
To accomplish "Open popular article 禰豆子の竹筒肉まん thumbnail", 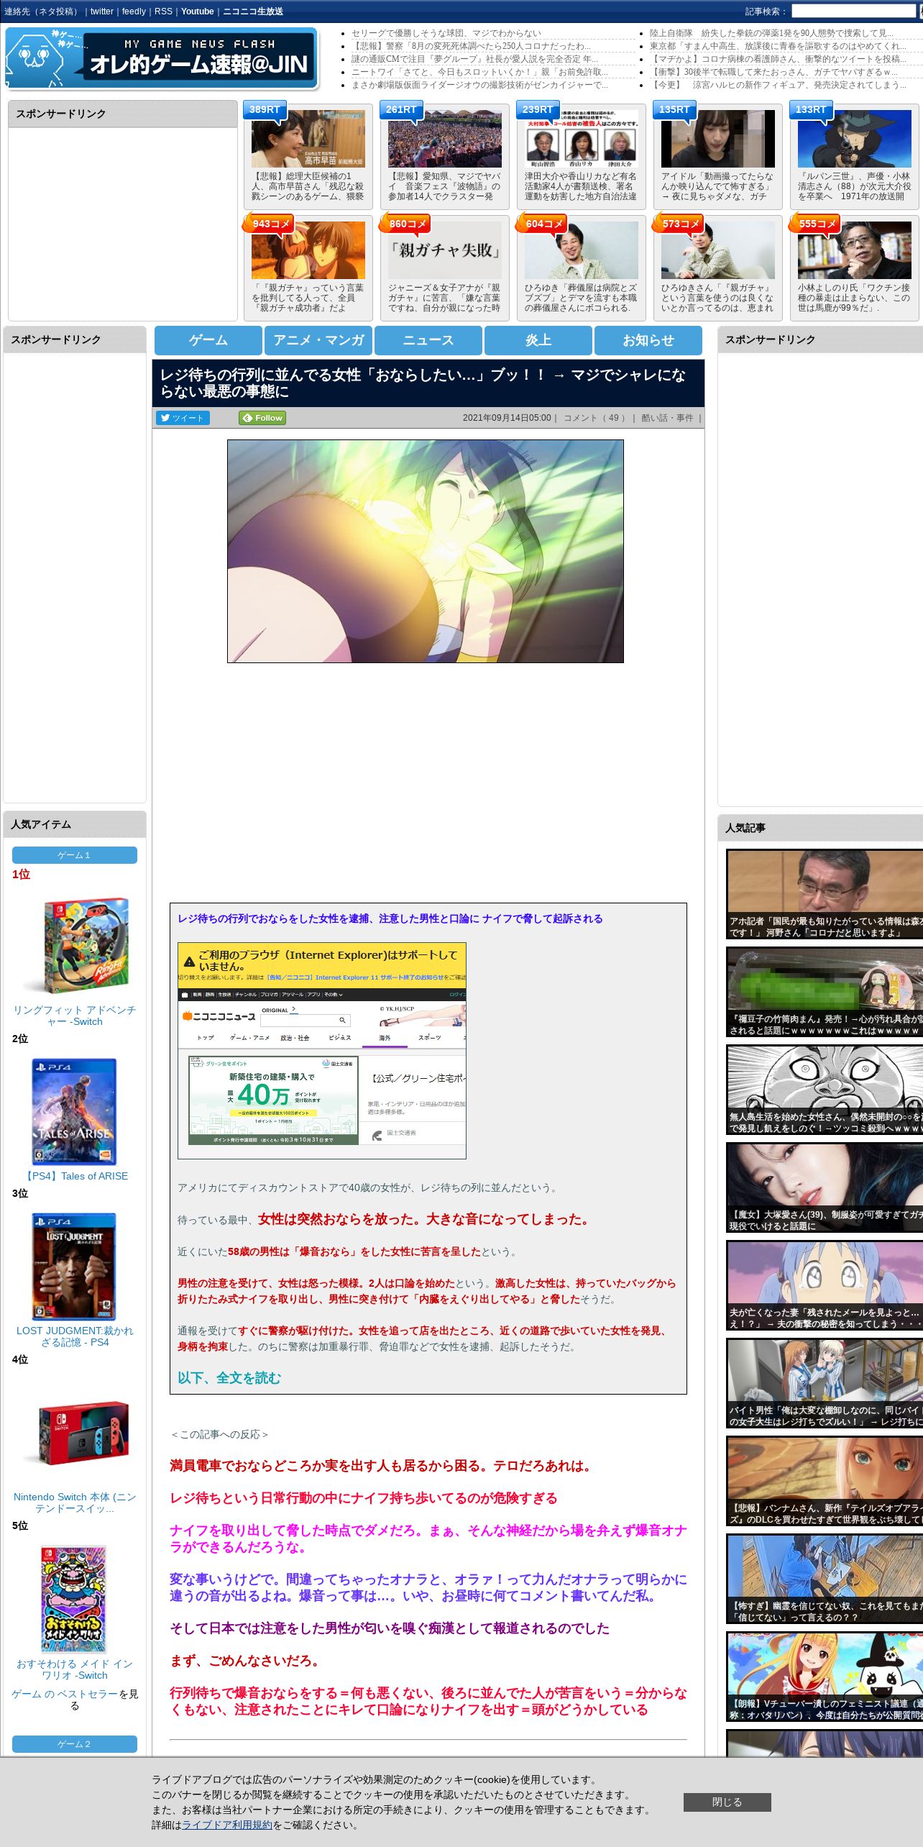I will (x=825, y=992).
